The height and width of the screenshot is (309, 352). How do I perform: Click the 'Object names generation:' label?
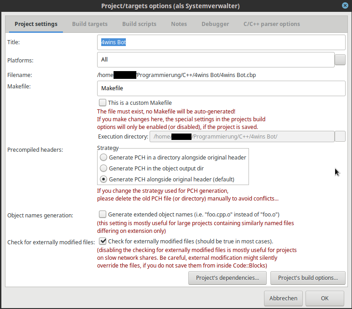point(40,216)
